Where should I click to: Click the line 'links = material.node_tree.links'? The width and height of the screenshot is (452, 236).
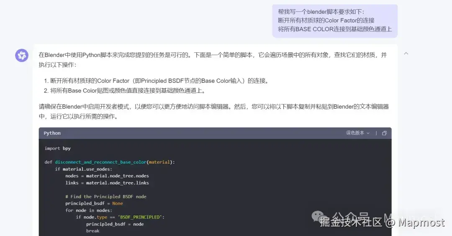tap(107, 183)
